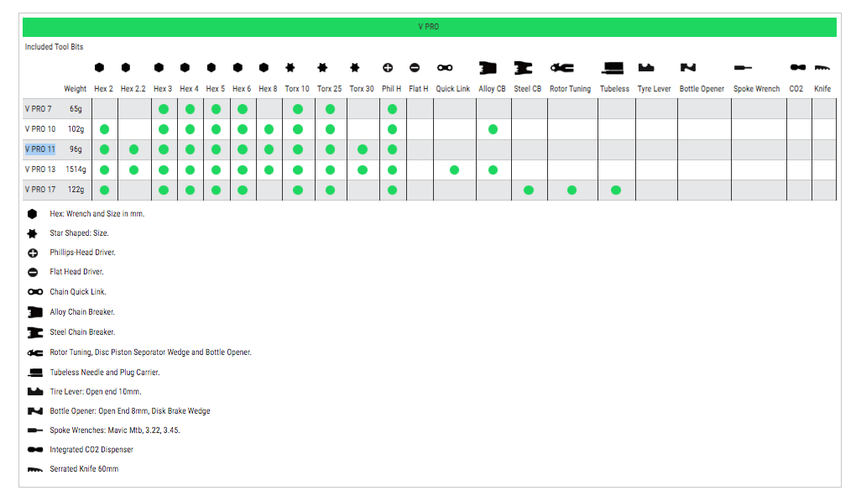
Task: Click the Weight column header
Action: coord(76,89)
